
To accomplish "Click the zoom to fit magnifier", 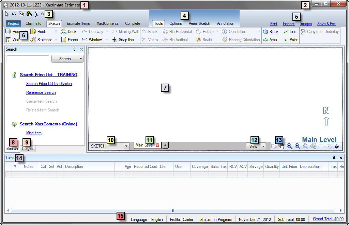I will click(x=305, y=146).
